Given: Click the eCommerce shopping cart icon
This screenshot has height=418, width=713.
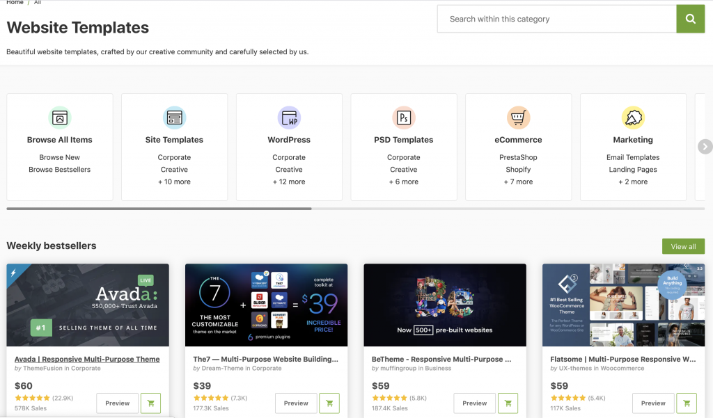Looking at the screenshot, I should click(x=518, y=118).
